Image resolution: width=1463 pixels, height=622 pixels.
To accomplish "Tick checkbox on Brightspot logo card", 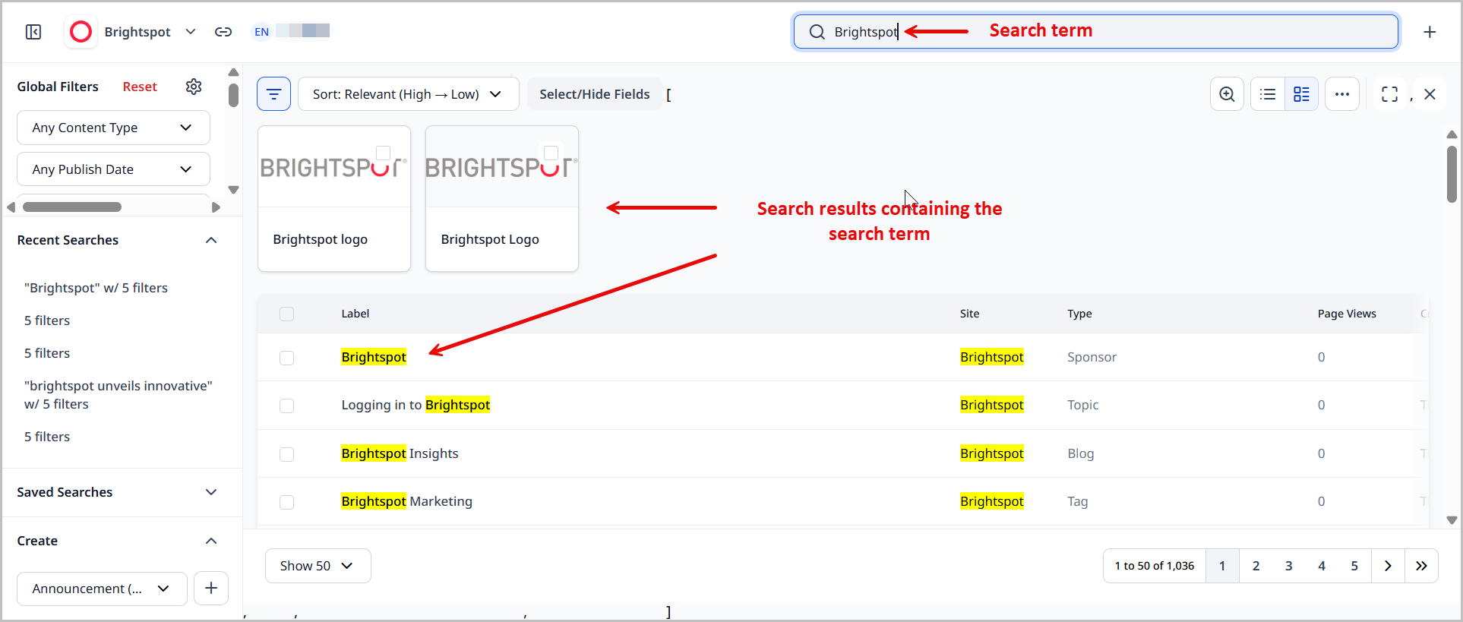I will coord(384,153).
